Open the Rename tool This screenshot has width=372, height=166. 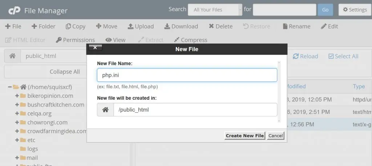(296, 26)
